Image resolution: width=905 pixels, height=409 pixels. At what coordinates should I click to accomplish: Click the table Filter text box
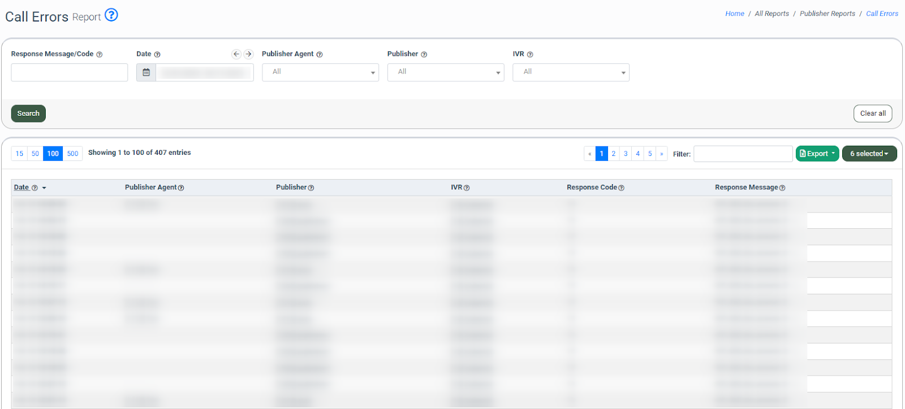pos(743,154)
